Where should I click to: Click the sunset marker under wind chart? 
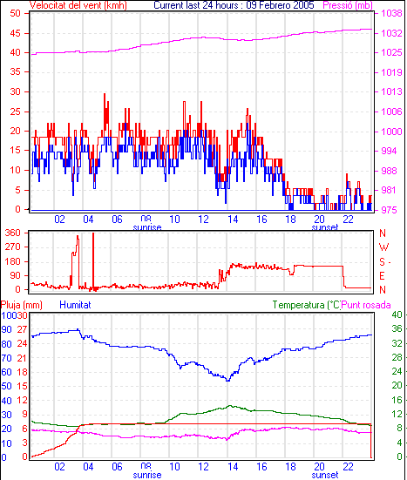[x=325, y=227]
